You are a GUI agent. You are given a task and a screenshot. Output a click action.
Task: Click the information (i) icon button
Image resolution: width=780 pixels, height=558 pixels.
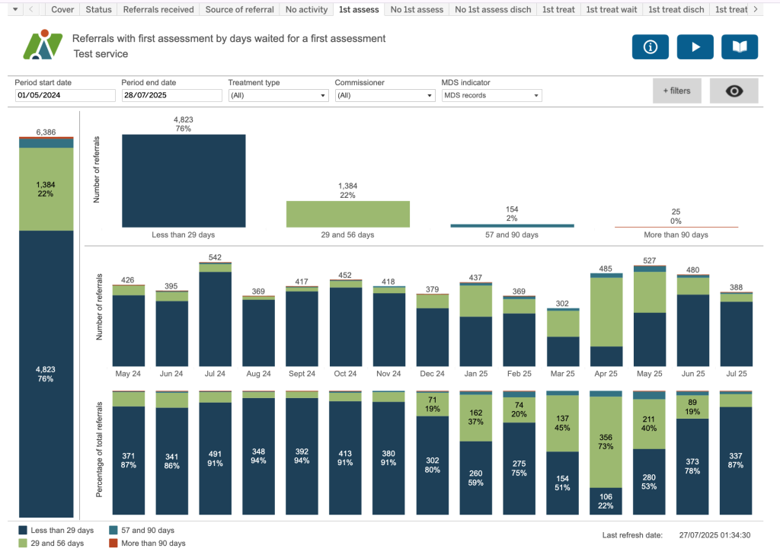(651, 46)
